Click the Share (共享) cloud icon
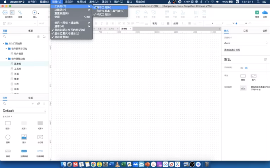 pyautogui.click(x=265, y=13)
